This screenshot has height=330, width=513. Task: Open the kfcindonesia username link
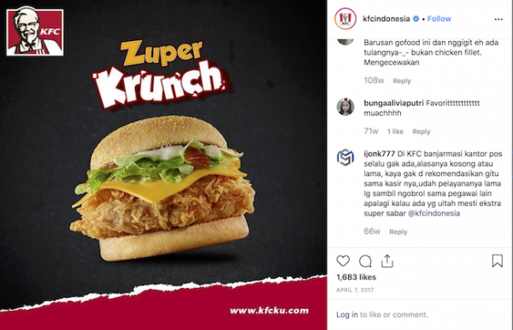tap(386, 19)
